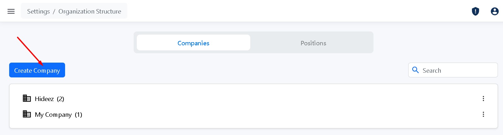This screenshot has width=503, height=135.
Task: Open the three-dot menu for My Company
Action: click(483, 114)
